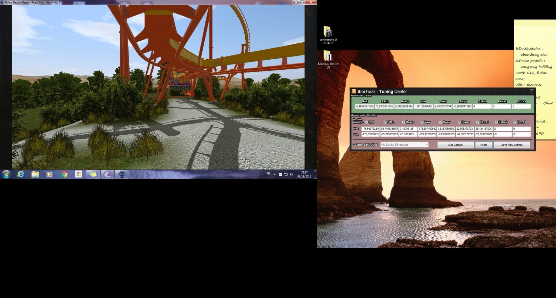This screenshot has width=556, height=298.
Task: Click the Yaw Max limit field
Action: click(x=427, y=129)
